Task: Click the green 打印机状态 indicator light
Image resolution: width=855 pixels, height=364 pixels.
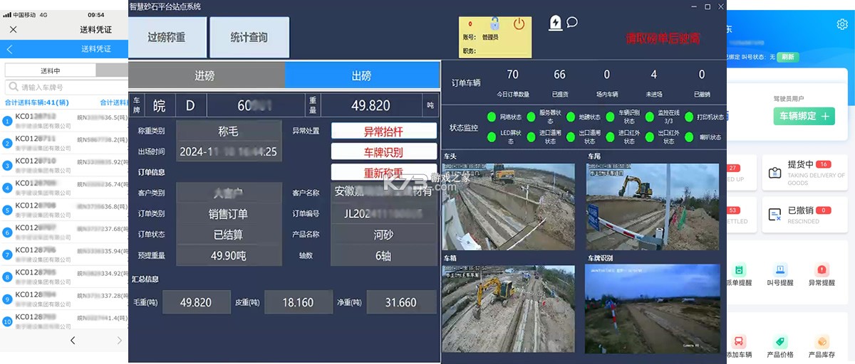Action: pos(689,117)
